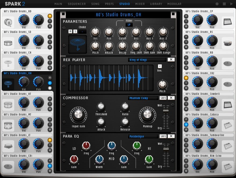Image resolution: width=236 pixels, height=178 pixels.
Task: Click the Threshold knob in Compressor
Action: [101, 106]
